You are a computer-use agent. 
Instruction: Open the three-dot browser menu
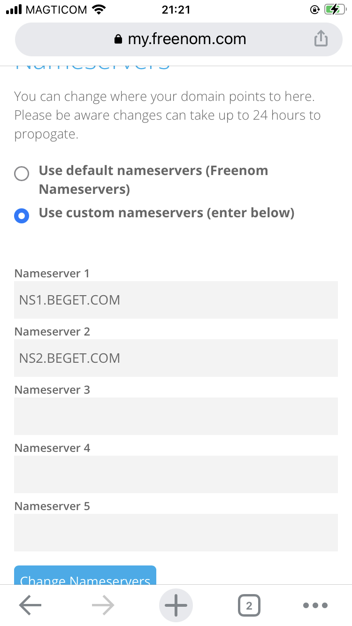(316, 605)
